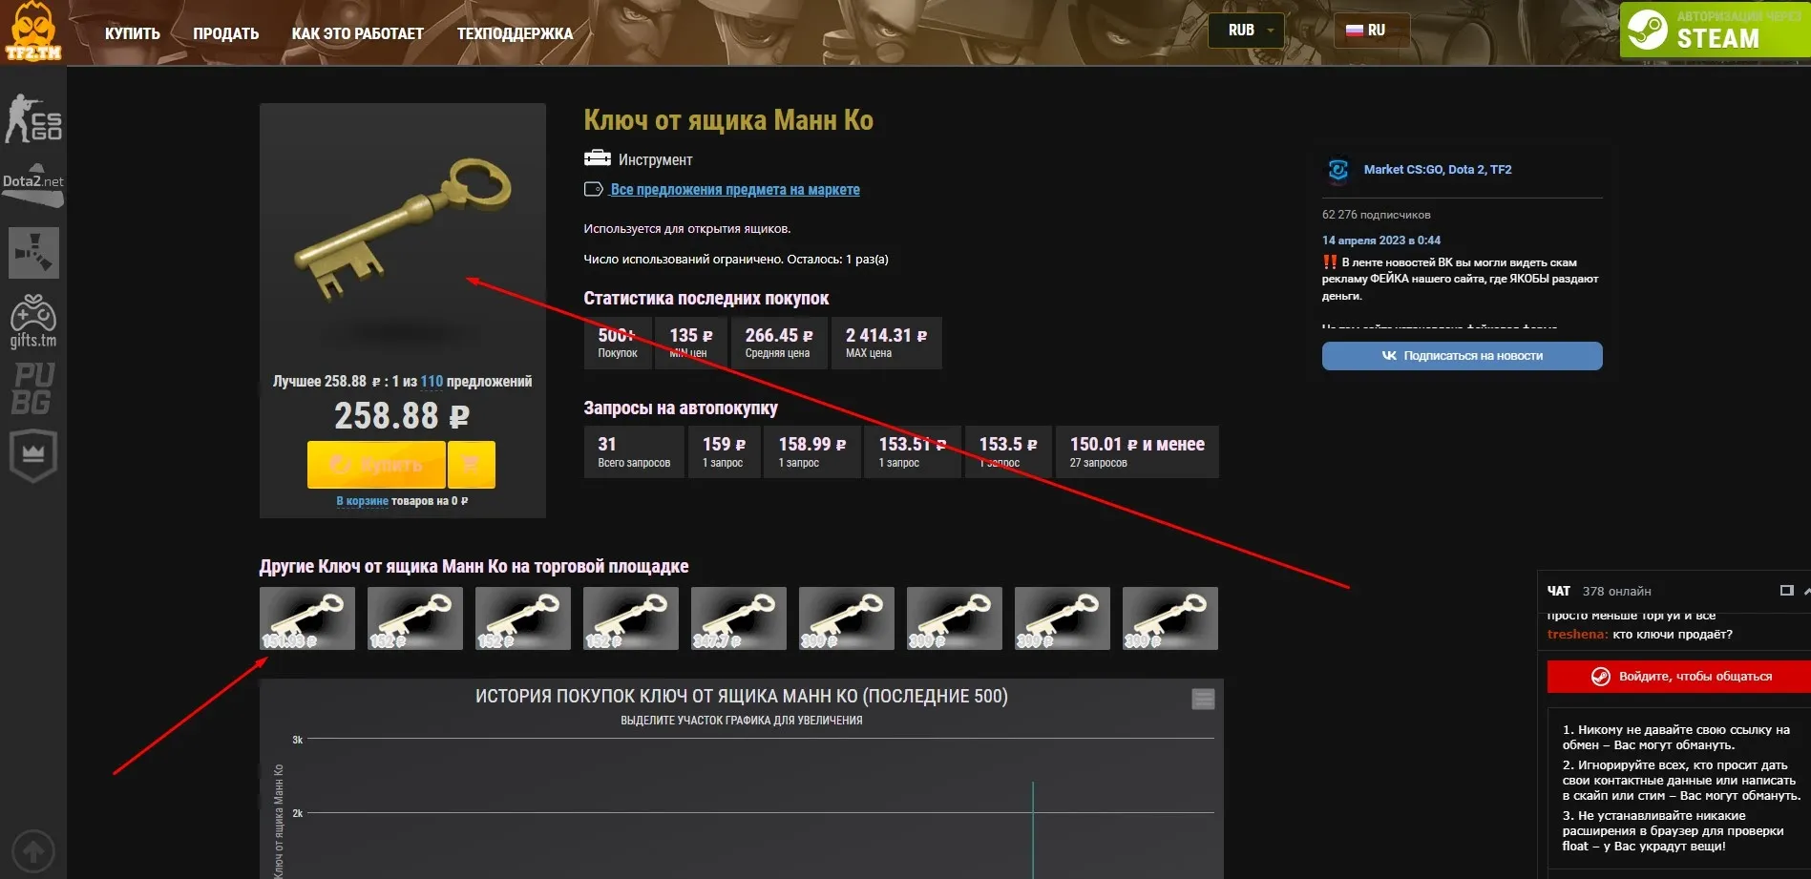Click the 62 276 подписчиков text
The height and width of the screenshot is (879, 1811).
[x=1376, y=215]
